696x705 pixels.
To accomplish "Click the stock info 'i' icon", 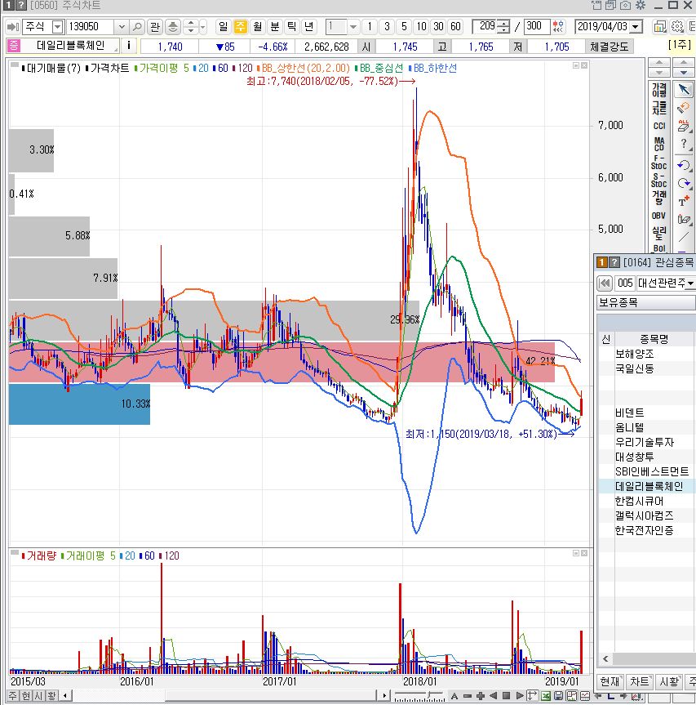I will (x=129, y=46).
